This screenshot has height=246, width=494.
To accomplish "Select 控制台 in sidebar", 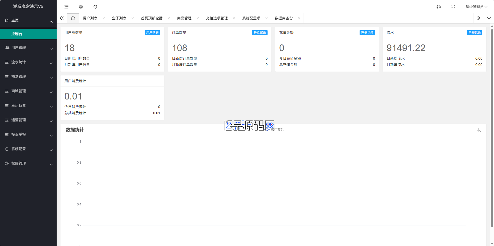I will pyautogui.click(x=28, y=34).
